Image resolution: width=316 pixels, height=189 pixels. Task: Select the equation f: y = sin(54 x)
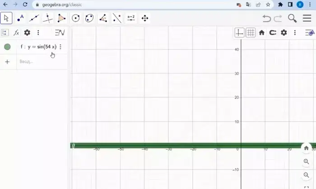click(x=38, y=47)
